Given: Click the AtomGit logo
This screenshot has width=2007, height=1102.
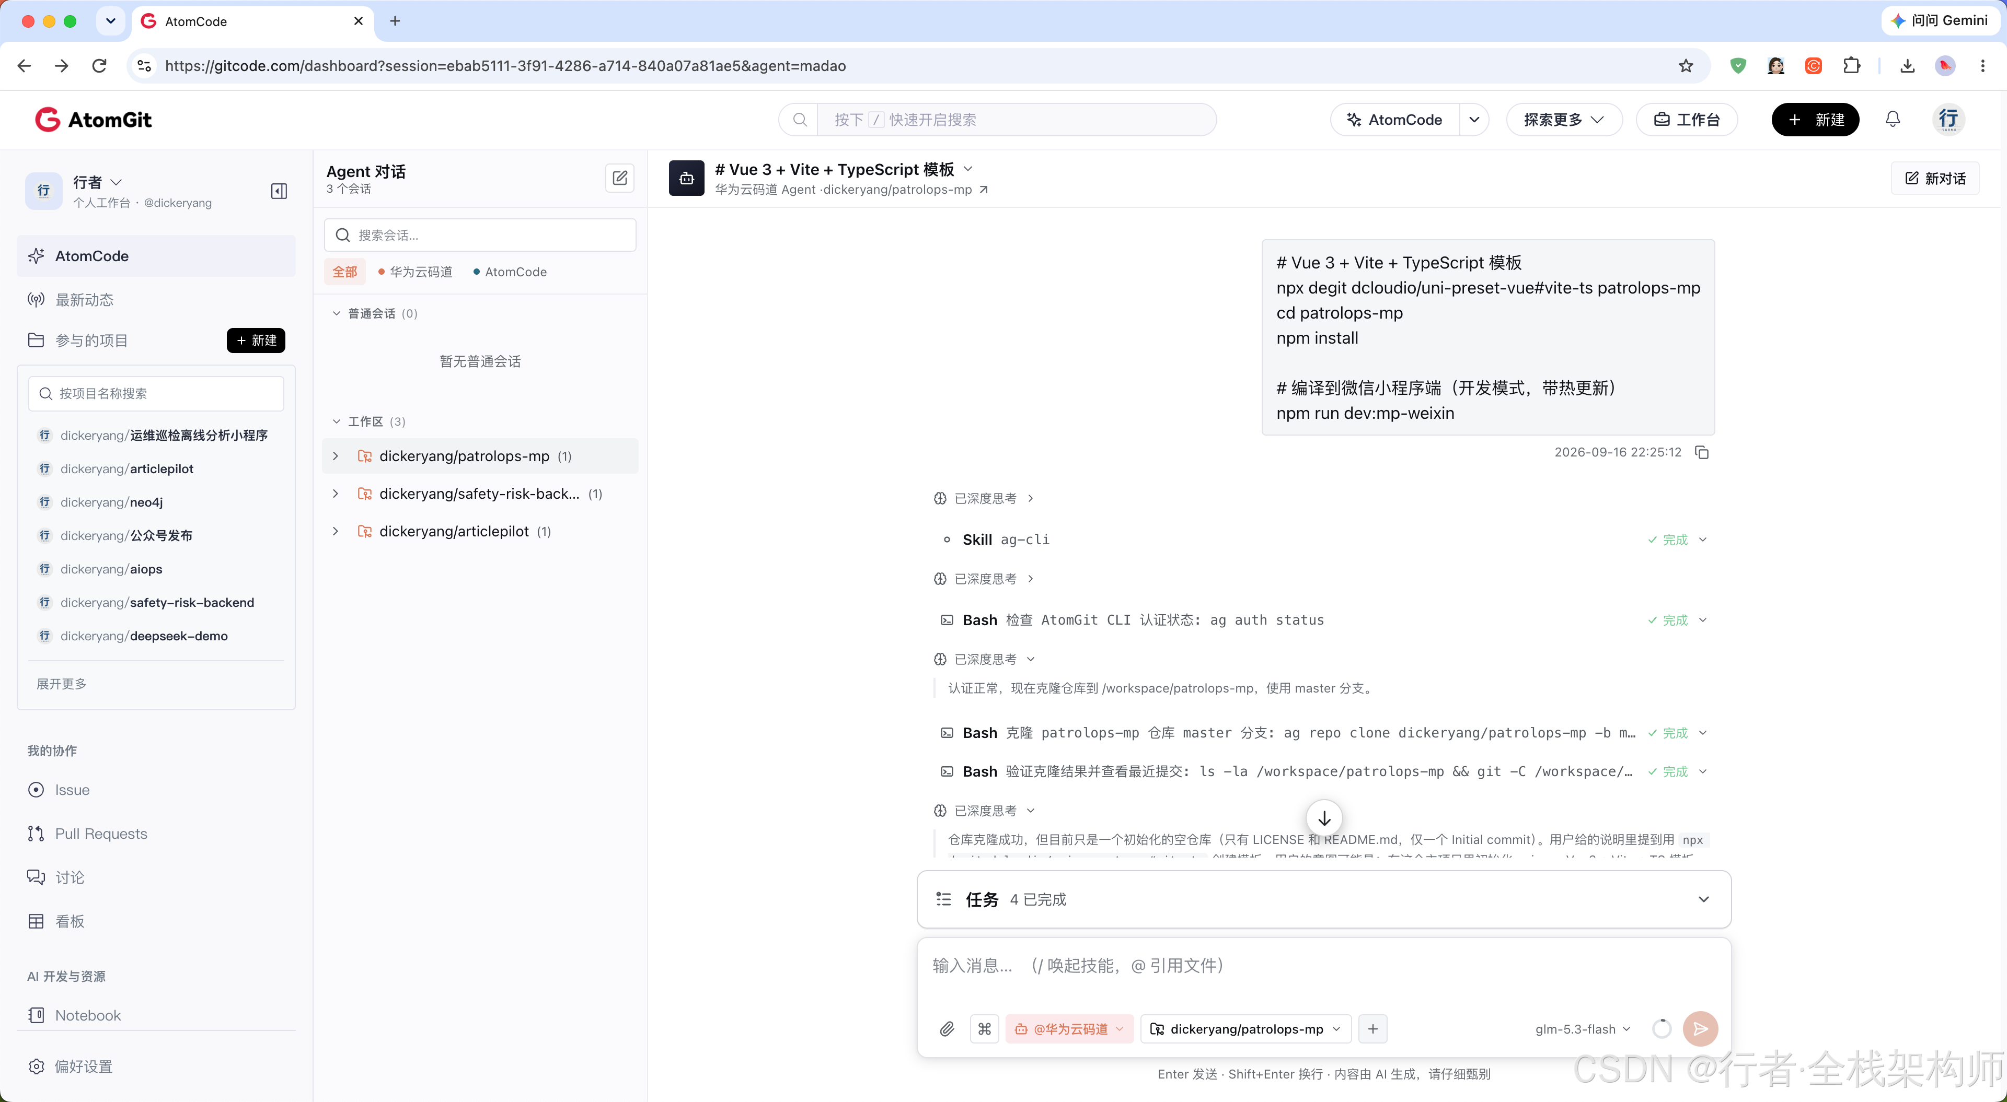Looking at the screenshot, I should [94, 119].
